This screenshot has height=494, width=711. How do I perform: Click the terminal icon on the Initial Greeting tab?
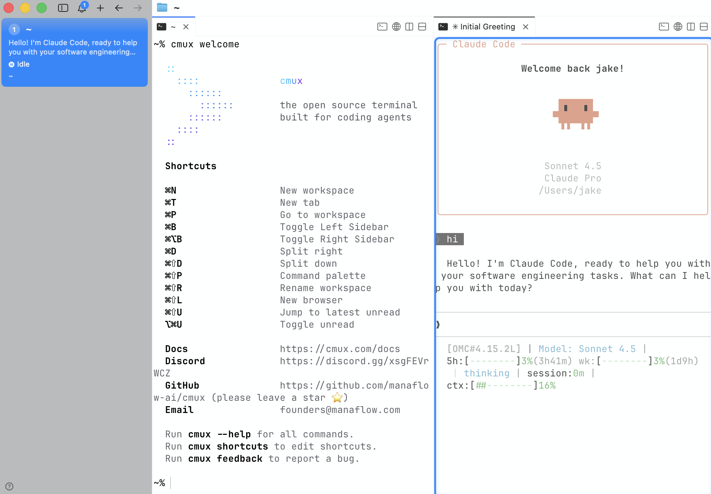(x=443, y=27)
